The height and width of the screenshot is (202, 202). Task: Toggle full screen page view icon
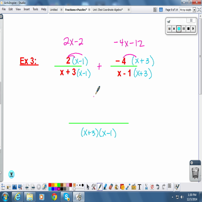point(199,10)
